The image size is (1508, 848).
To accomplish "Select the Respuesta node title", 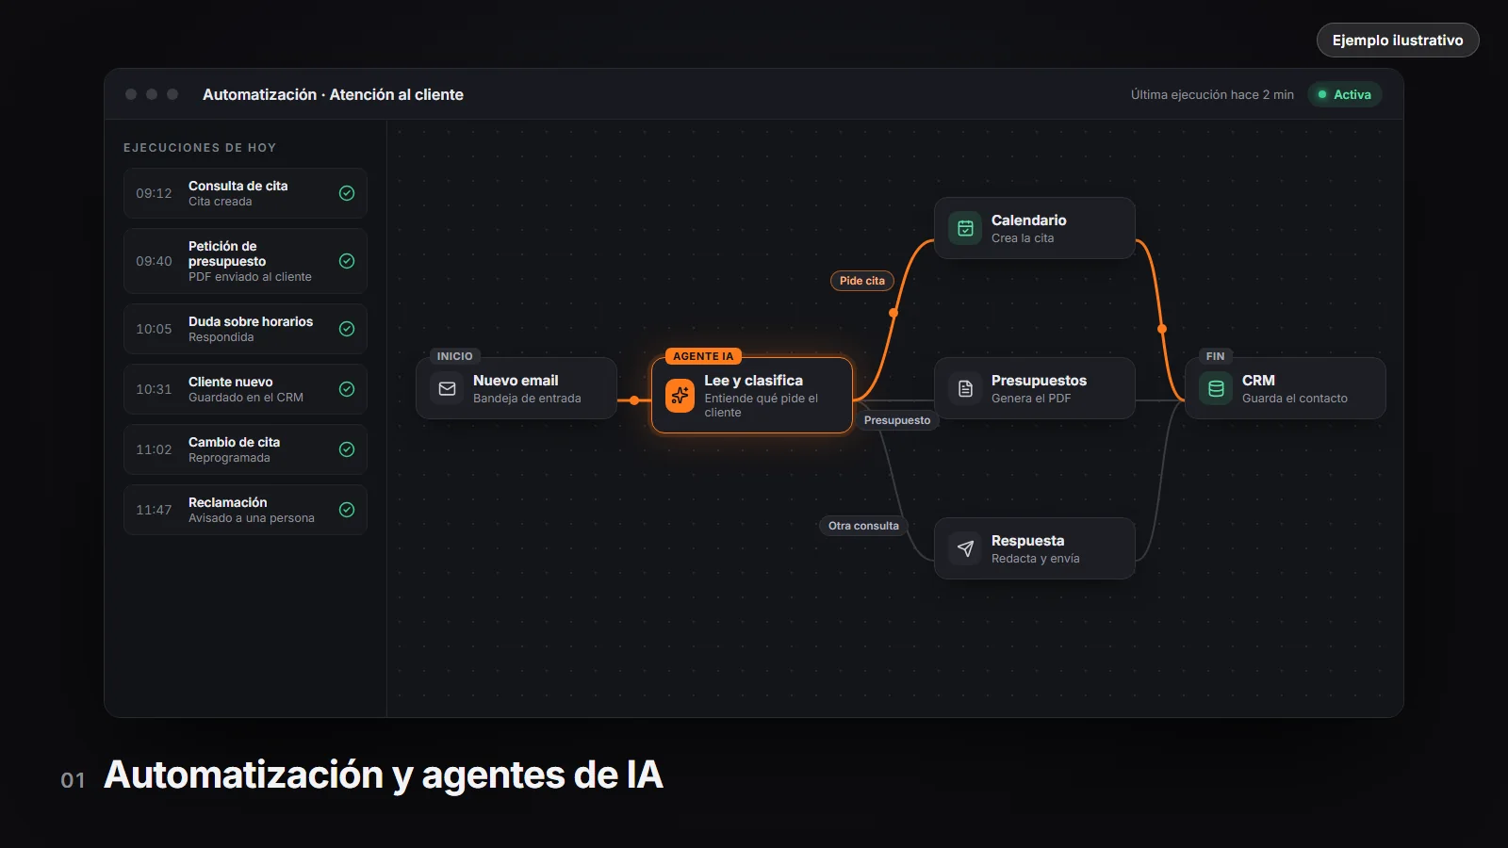I will 1027,541.
